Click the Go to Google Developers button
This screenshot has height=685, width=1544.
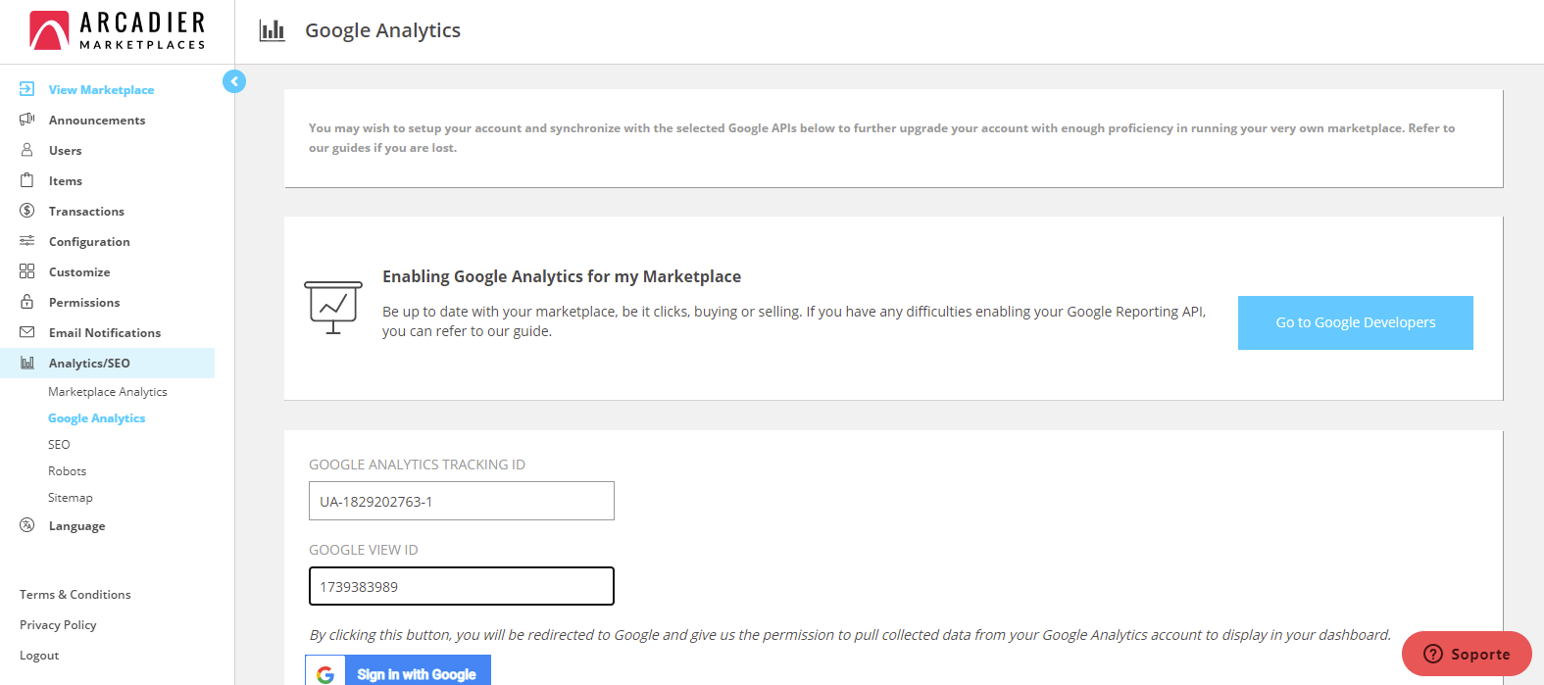1355,322
